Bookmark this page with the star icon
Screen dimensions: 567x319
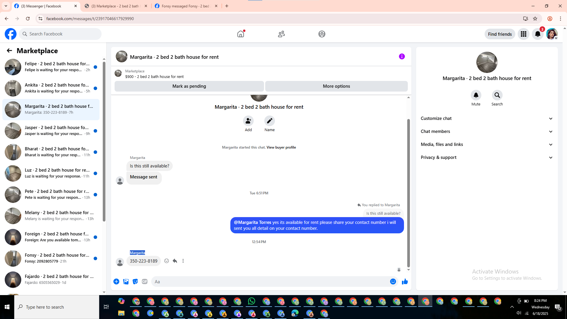pos(535,19)
